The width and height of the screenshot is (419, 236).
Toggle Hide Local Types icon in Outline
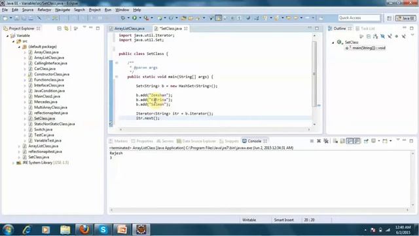[x=403, y=37]
